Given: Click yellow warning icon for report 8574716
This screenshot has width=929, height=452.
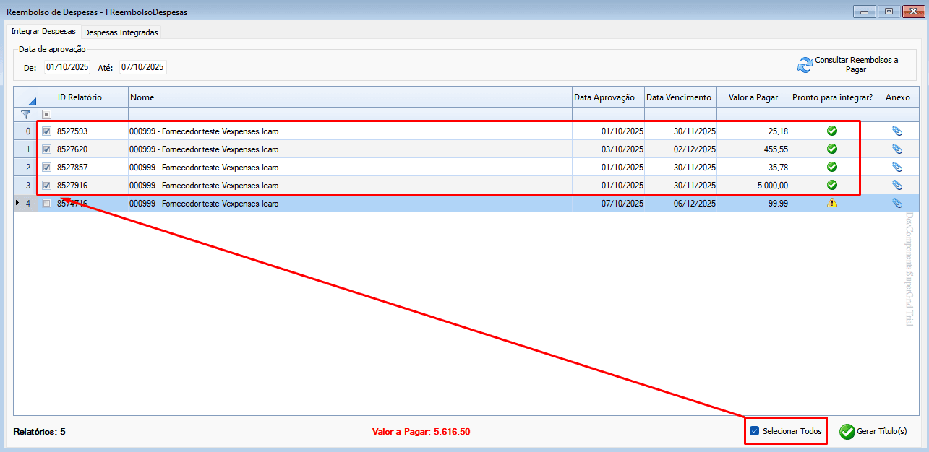Looking at the screenshot, I should [832, 204].
